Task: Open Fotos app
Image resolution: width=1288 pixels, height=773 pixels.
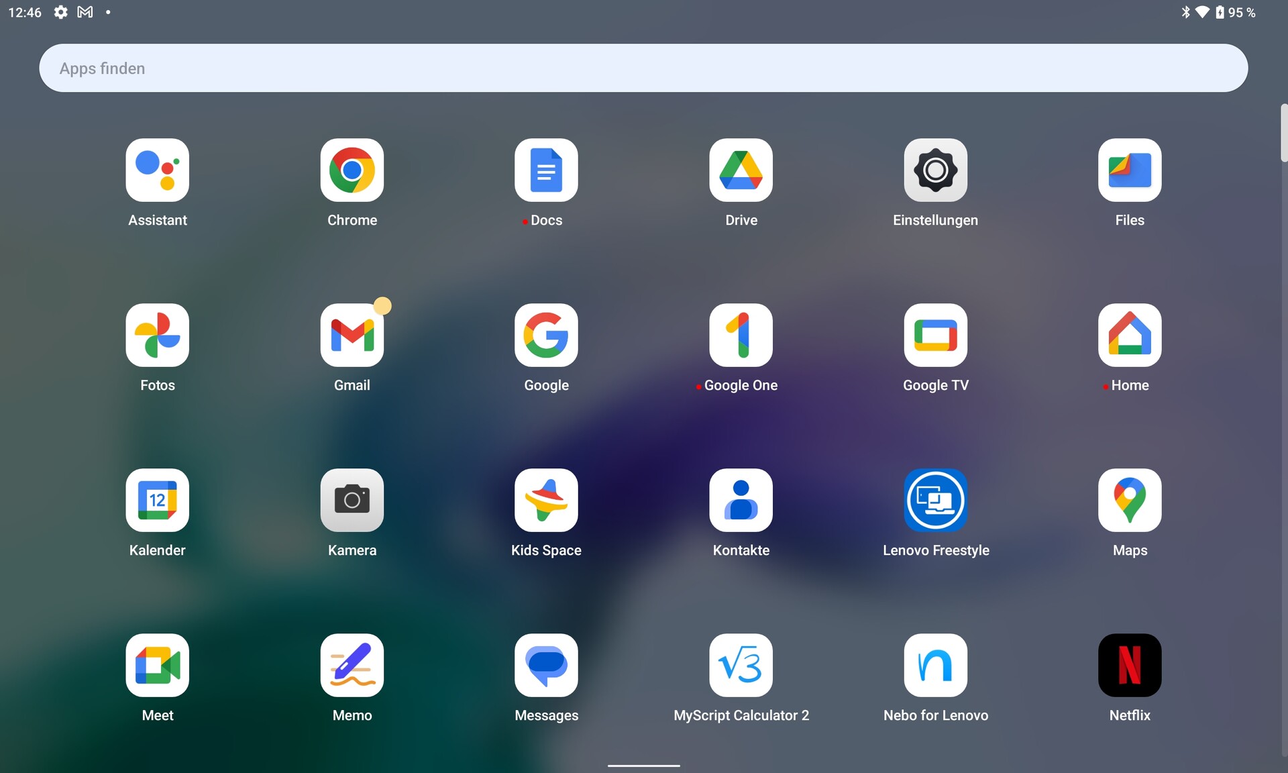Action: pyautogui.click(x=157, y=336)
